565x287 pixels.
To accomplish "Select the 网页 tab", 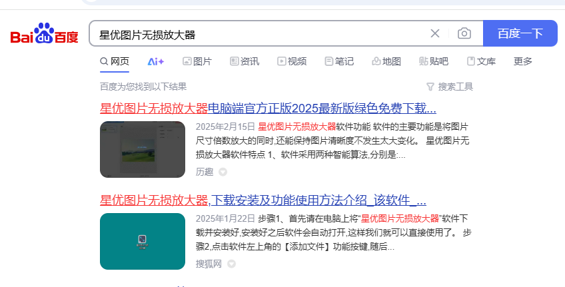I will click(115, 61).
